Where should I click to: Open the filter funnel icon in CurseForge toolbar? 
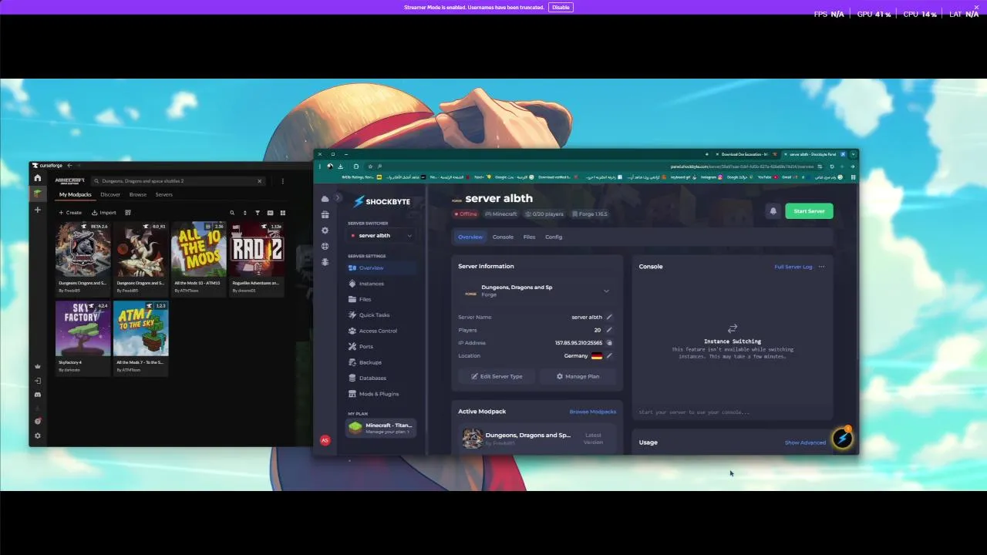[x=258, y=213]
